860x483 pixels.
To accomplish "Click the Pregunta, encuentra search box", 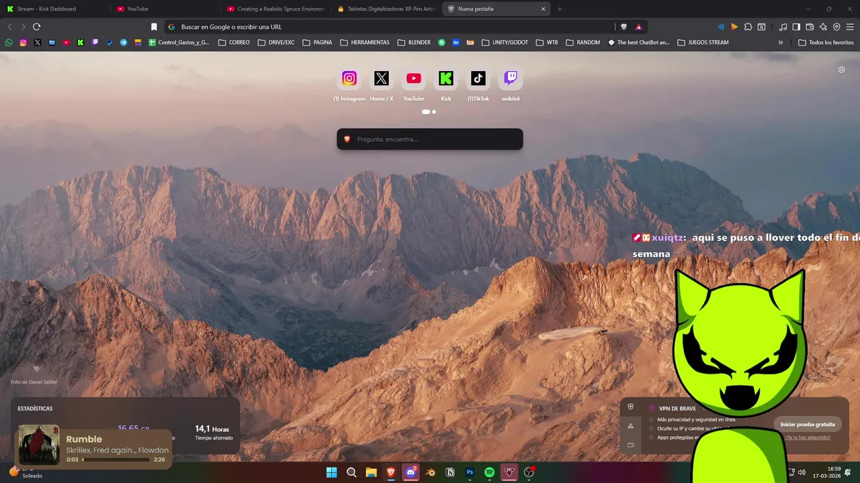I will click(x=430, y=139).
